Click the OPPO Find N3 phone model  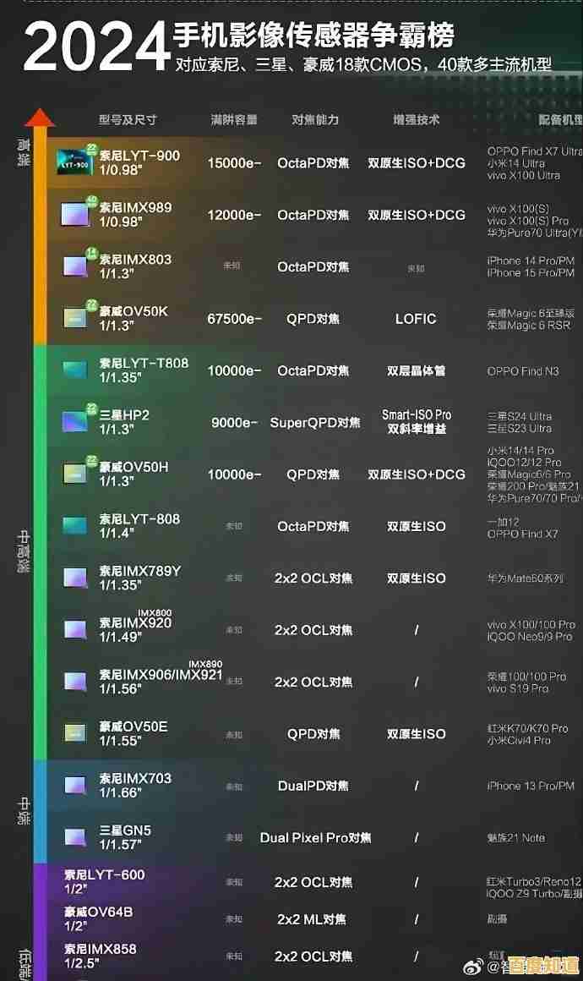[x=523, y=371]
